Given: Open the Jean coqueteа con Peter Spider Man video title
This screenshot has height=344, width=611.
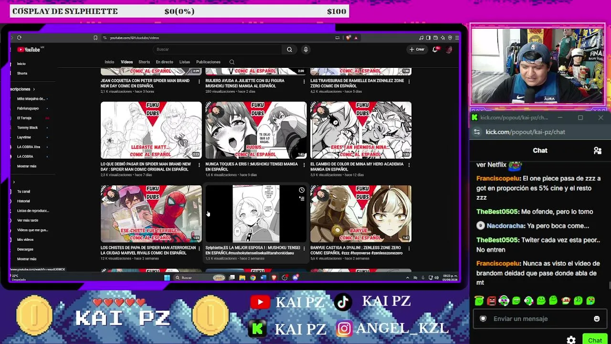Looking at the screenshot, I should point(146,83).
